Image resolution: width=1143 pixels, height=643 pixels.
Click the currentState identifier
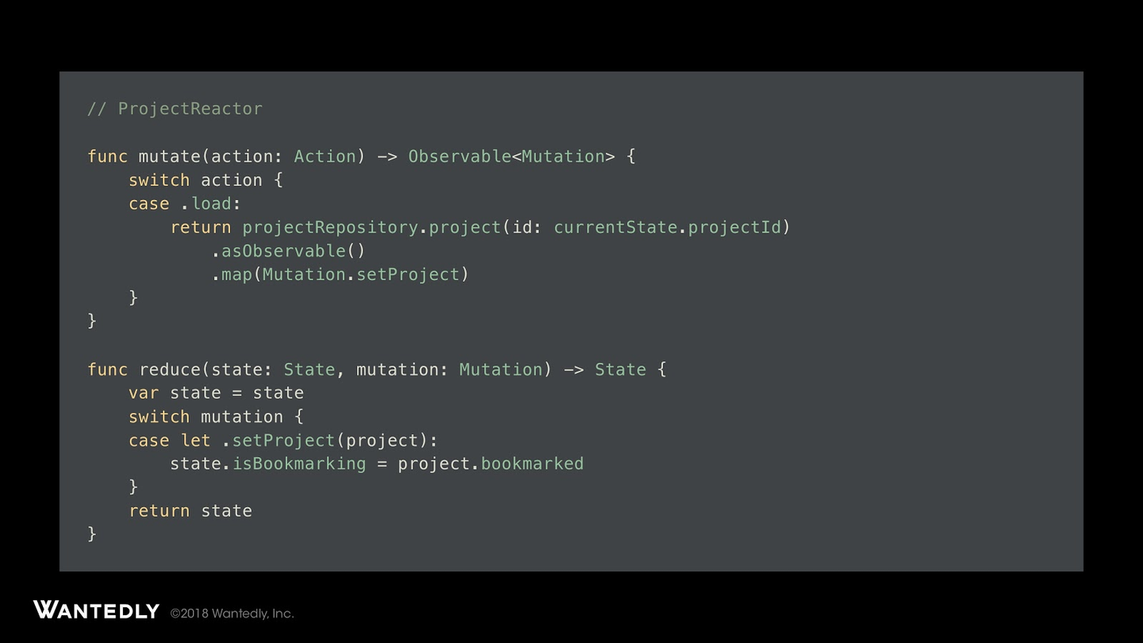coord(615,228)
